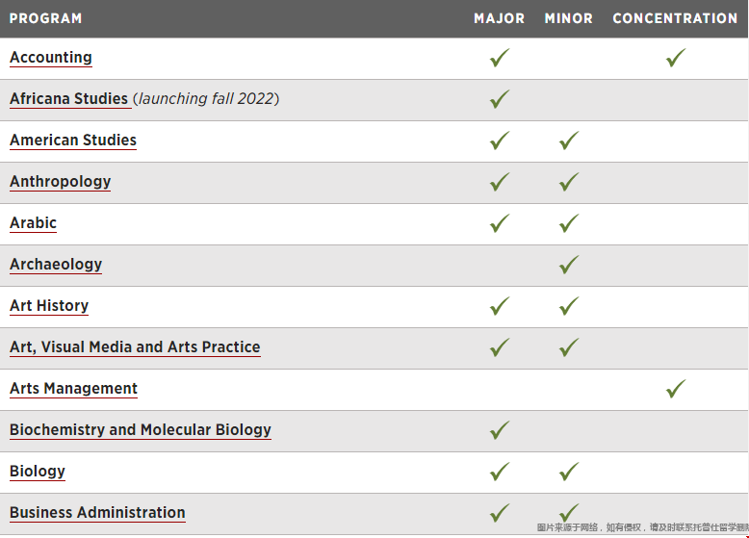Click the Accounting concentration checkmark
Screen dimensions: 749x538
pos(676,58)
